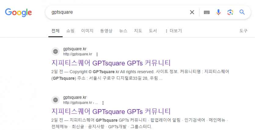
Task: Switch to the 동영상 tab
Action: pyautogui.click(x=106, y=31)
